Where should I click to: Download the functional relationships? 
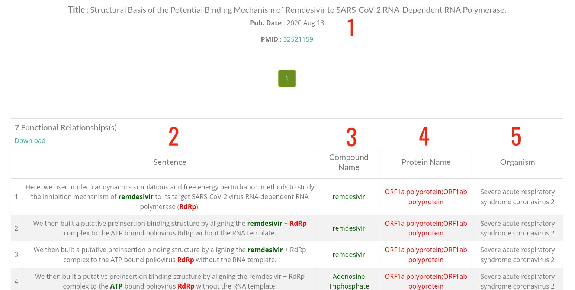coord(30,140)
